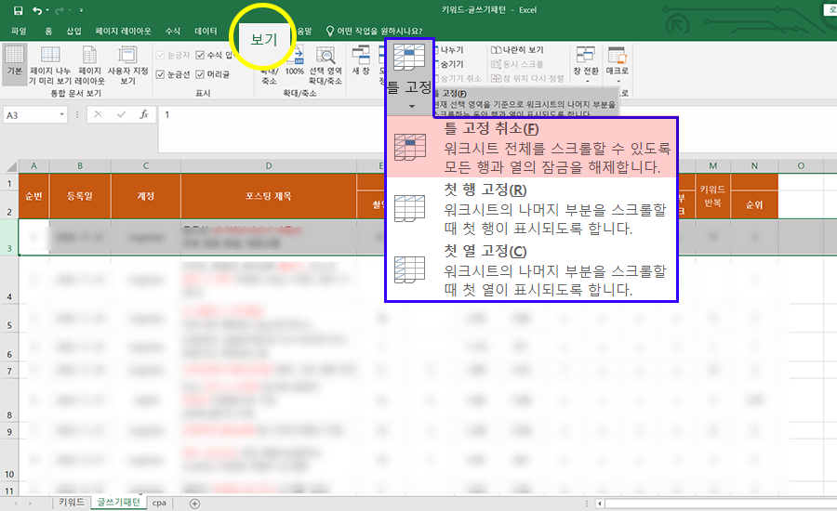Select the 보기 ribbon tab

pos(264,38)
